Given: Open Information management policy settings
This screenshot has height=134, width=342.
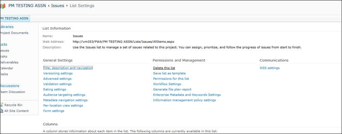Looking at the screenshot, I should 184,100.
